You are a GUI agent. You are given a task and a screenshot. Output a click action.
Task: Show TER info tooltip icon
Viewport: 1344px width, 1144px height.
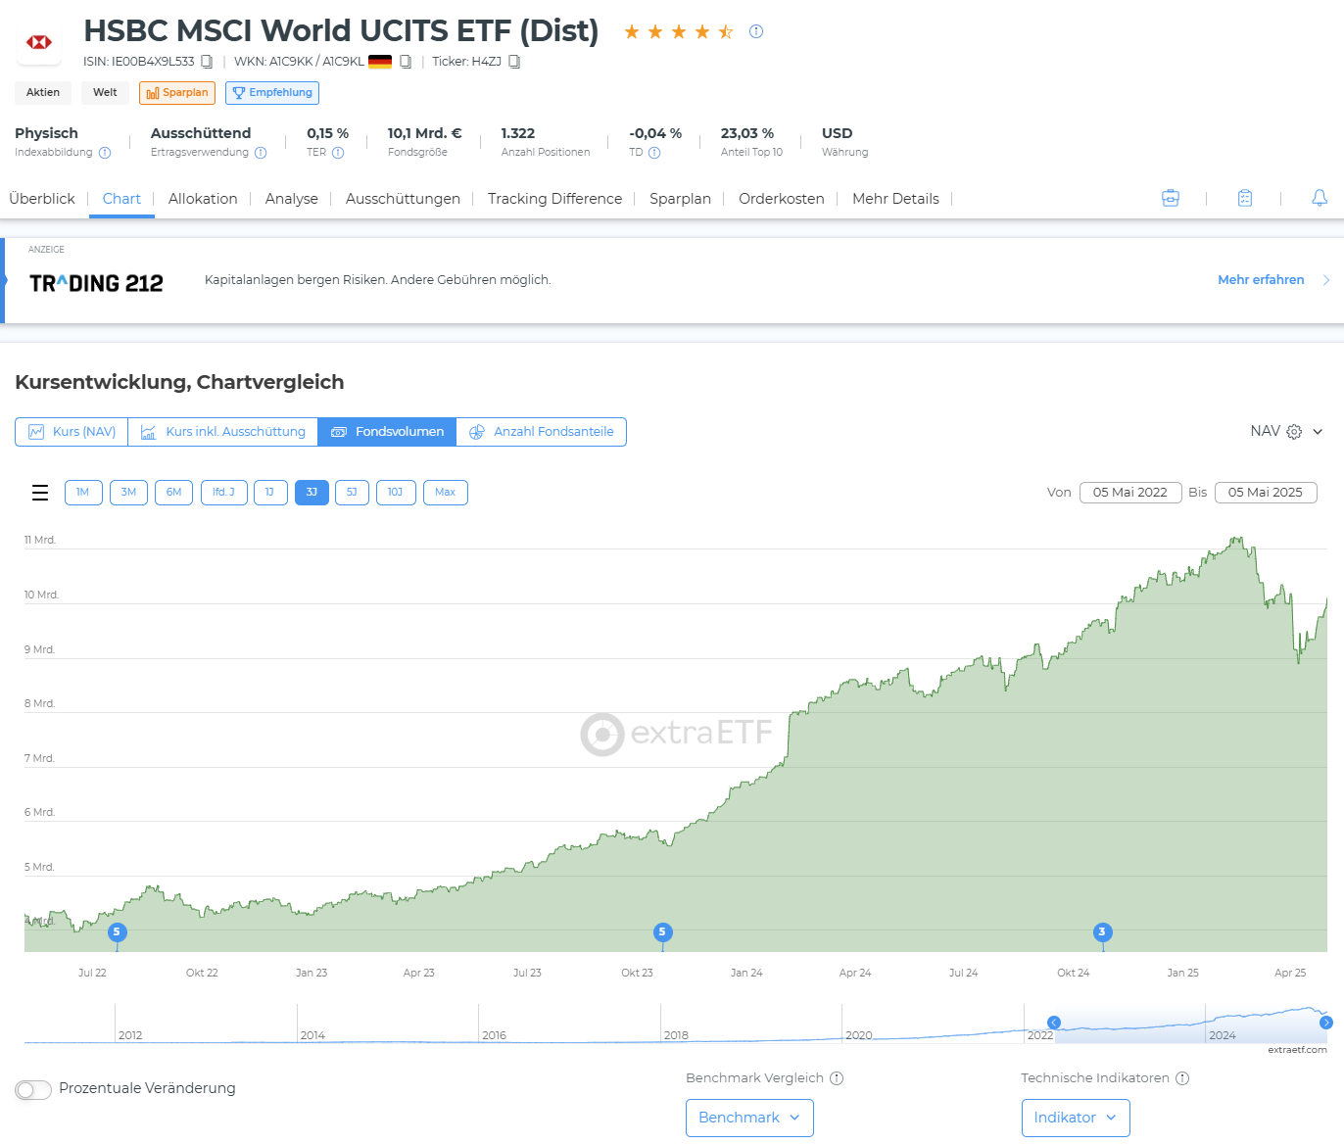pos(338,153)
